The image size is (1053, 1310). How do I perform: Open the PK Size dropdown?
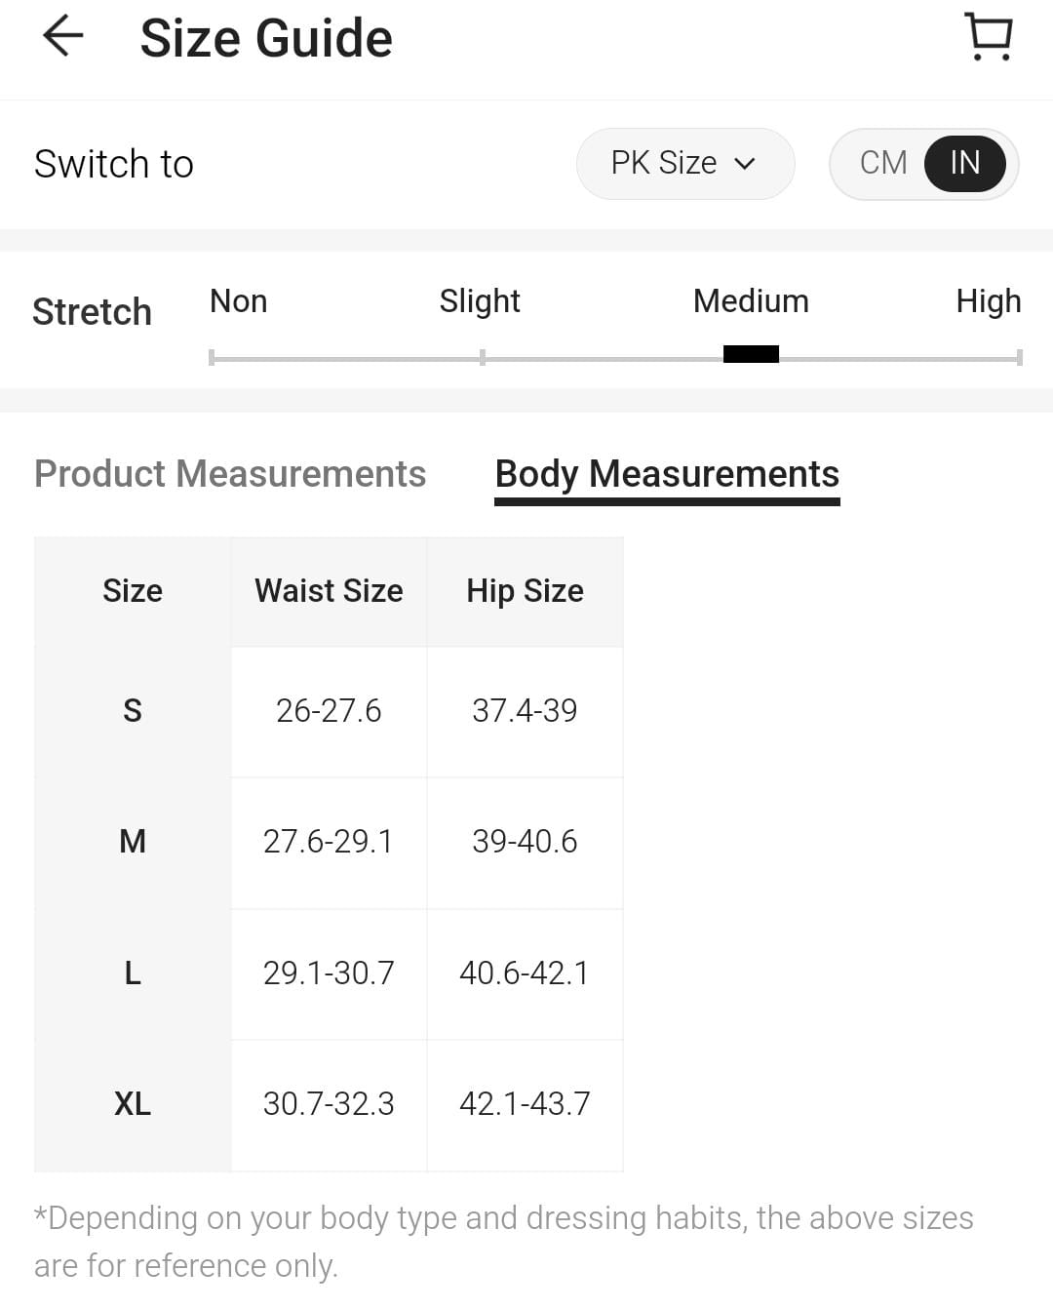pos(684,163)
